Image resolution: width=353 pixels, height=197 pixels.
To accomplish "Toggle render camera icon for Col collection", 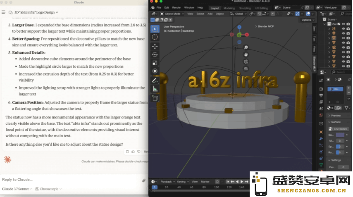I will [x=348, y=24].
